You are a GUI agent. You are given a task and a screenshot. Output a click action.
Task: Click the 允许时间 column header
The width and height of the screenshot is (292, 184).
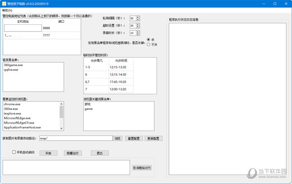121,61
